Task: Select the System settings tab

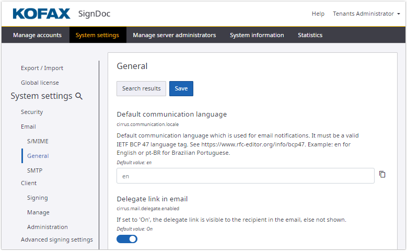Action: (97, 35)
